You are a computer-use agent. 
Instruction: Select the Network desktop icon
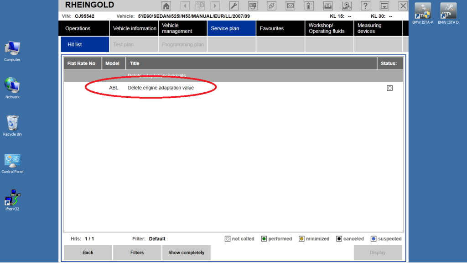12,88
